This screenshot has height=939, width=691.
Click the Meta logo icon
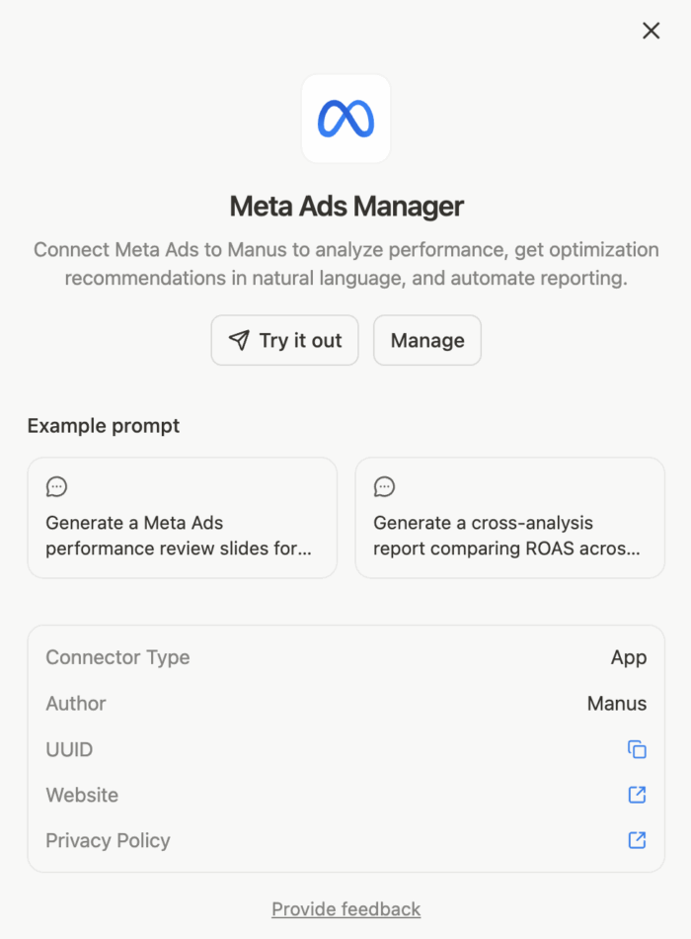click(x=345, y=119)
